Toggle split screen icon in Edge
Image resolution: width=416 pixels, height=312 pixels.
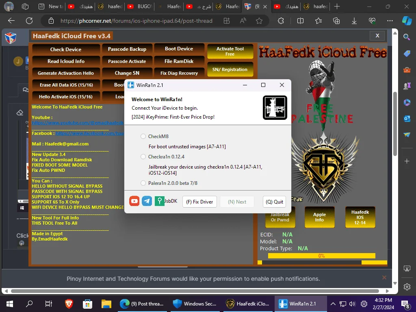[x=300, y=21]
